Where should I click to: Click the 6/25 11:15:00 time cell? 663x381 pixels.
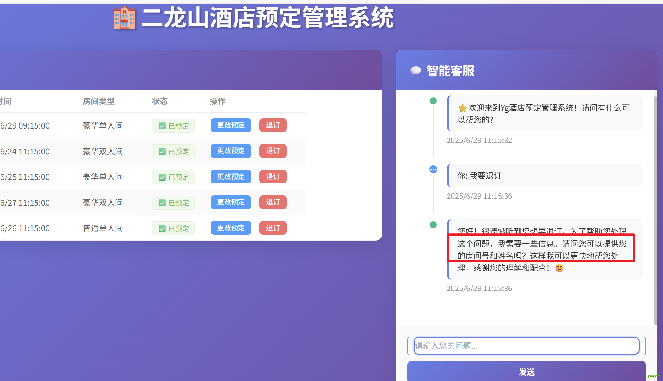tap(25, 177)
